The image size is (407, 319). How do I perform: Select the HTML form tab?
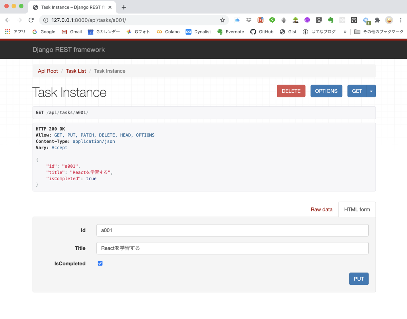click(x=357, y=209)
